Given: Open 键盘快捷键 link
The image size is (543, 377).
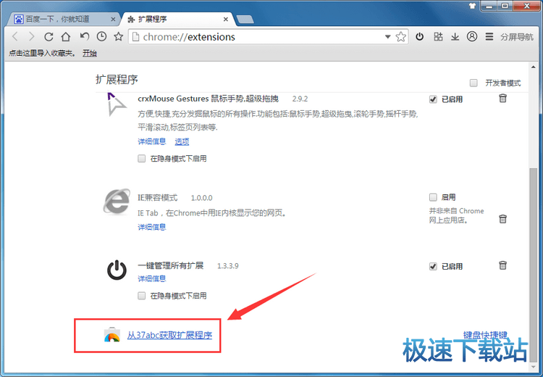Looking at the screenshot, I should [485, 335].
